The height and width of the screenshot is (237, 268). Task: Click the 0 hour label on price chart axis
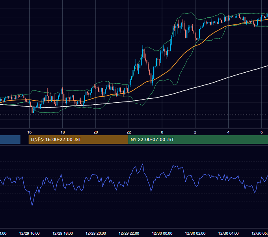[x=162, y=132]
